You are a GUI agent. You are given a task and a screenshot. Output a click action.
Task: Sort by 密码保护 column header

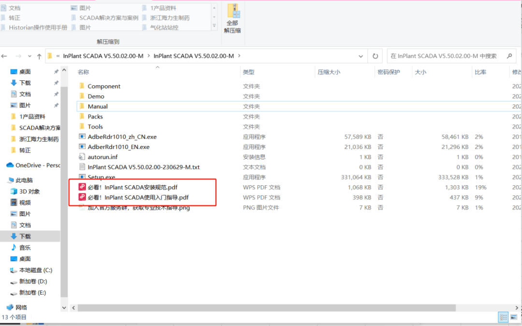coord(389,72)
